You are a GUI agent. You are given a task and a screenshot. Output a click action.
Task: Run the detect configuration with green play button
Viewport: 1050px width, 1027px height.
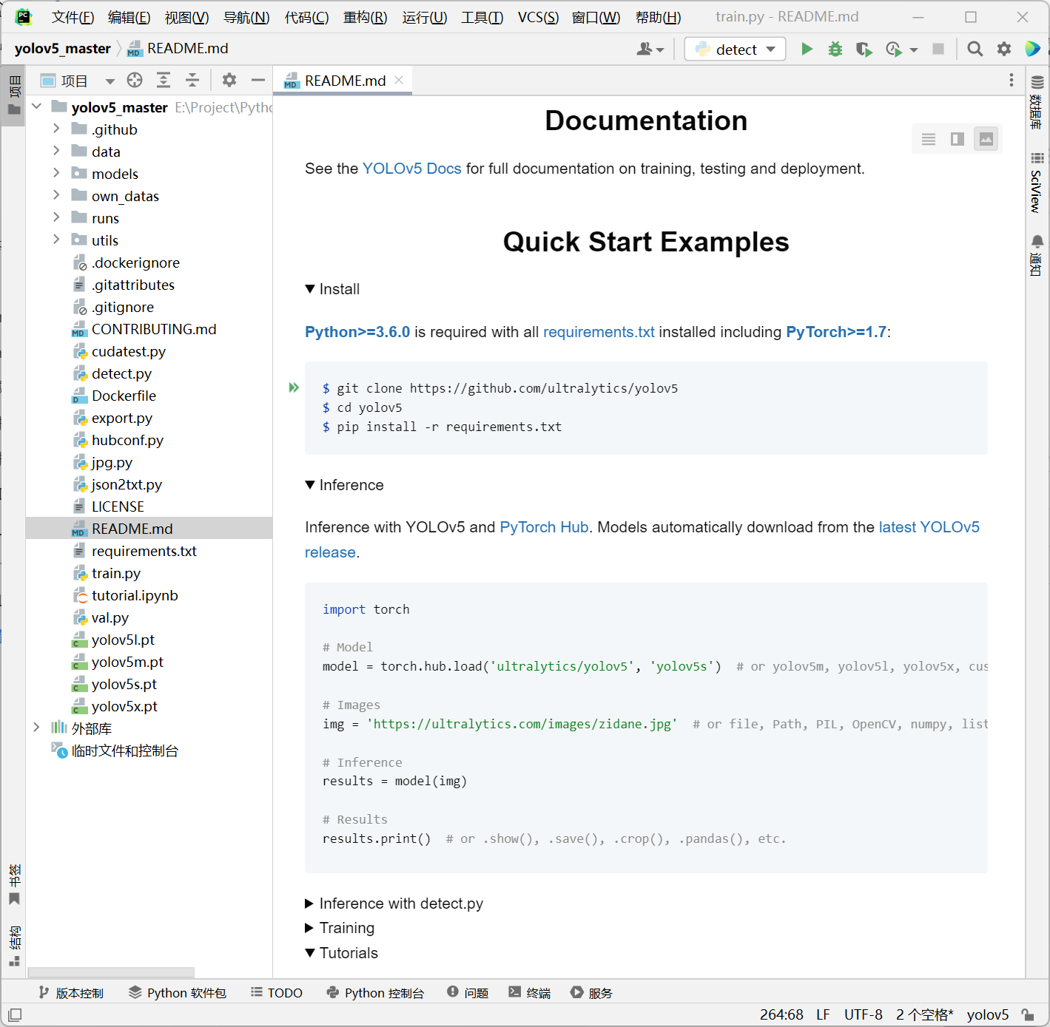(x=807, y=49)
